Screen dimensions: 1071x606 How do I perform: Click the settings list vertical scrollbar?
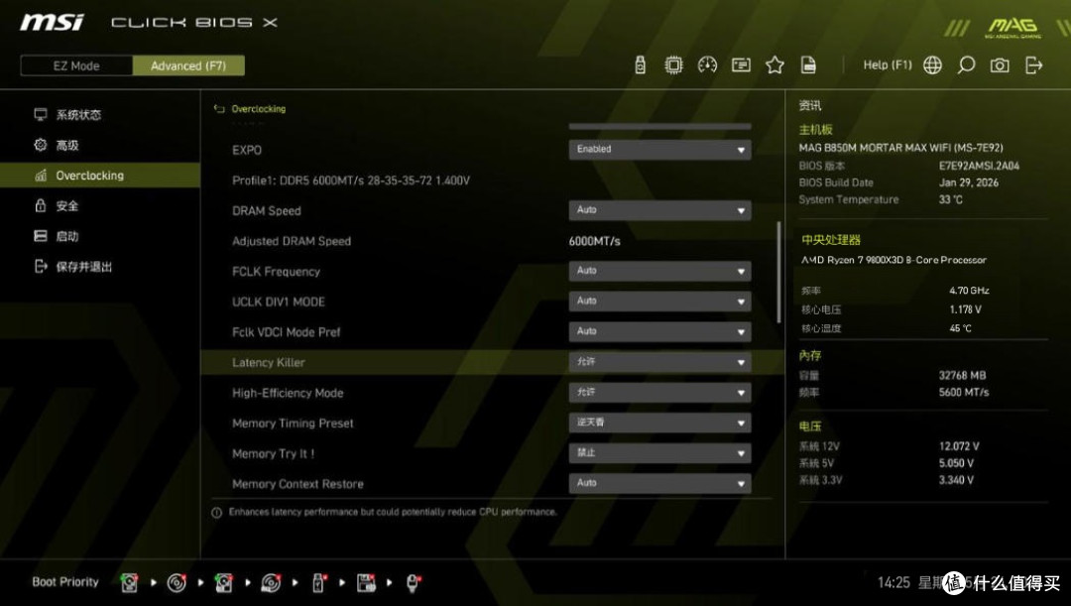point(778,272)
